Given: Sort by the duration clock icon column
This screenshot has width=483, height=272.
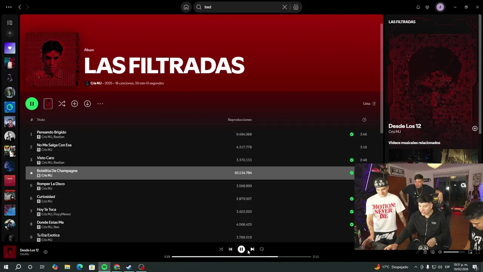Looking at the screenshot, I should click(364, 120).
